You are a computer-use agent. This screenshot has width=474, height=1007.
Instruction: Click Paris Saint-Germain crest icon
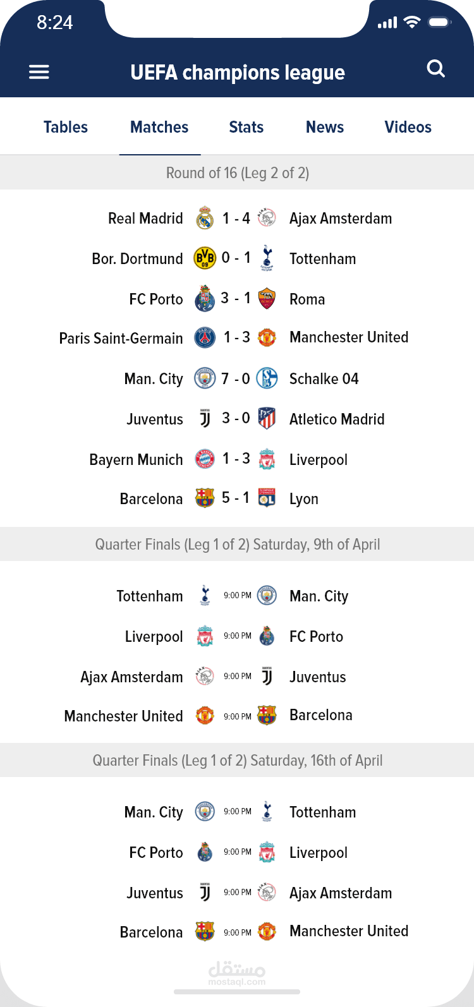tap(205, 338)
